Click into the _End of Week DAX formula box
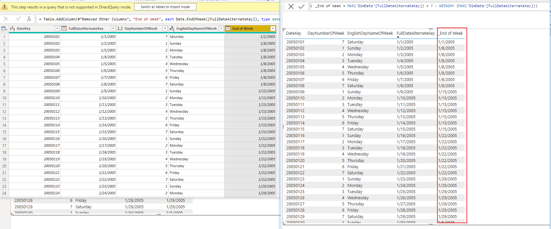 pos(429,6)
